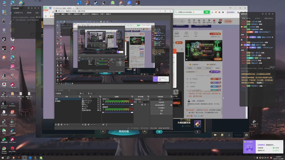Adjust the 300 ms duration stepper
This screenshot has height=160, width=285.
(x=148, y=102)
